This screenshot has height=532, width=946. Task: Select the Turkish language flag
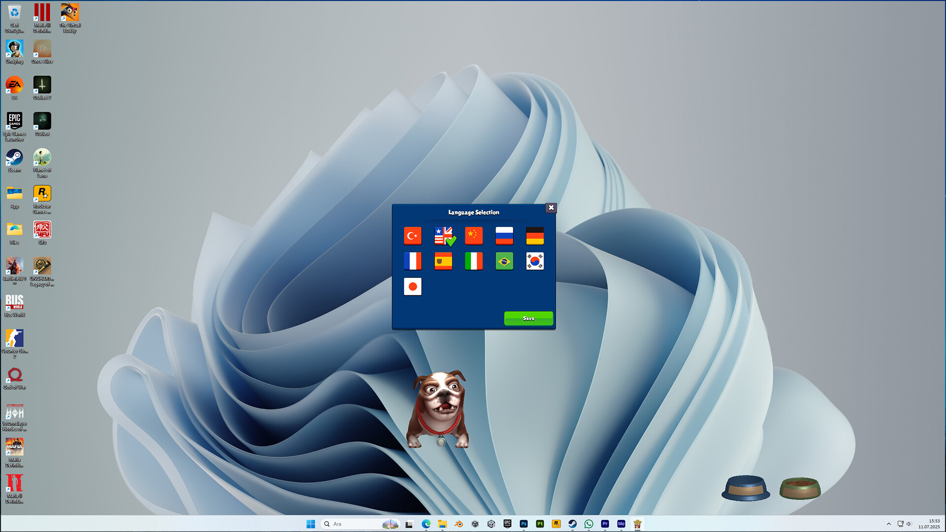point(413,235)
